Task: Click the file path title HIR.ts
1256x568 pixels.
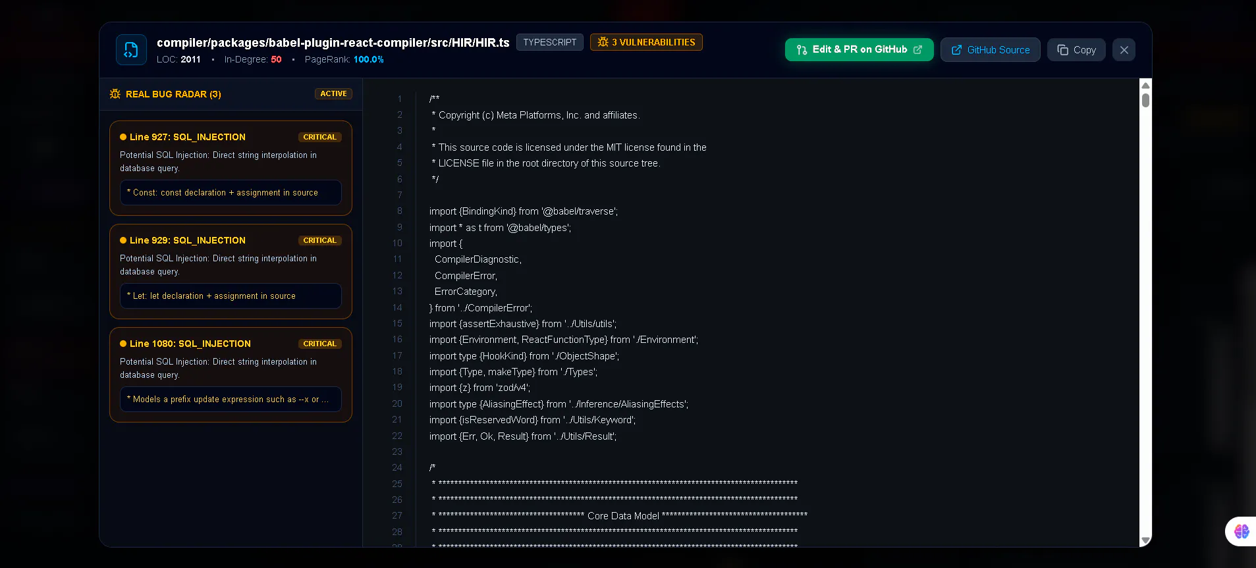Action: [333, 43]
